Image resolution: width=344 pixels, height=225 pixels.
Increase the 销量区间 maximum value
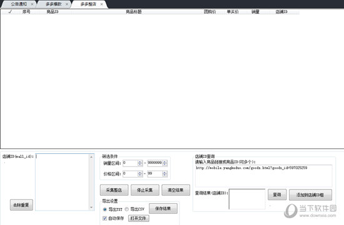[164, 161]
